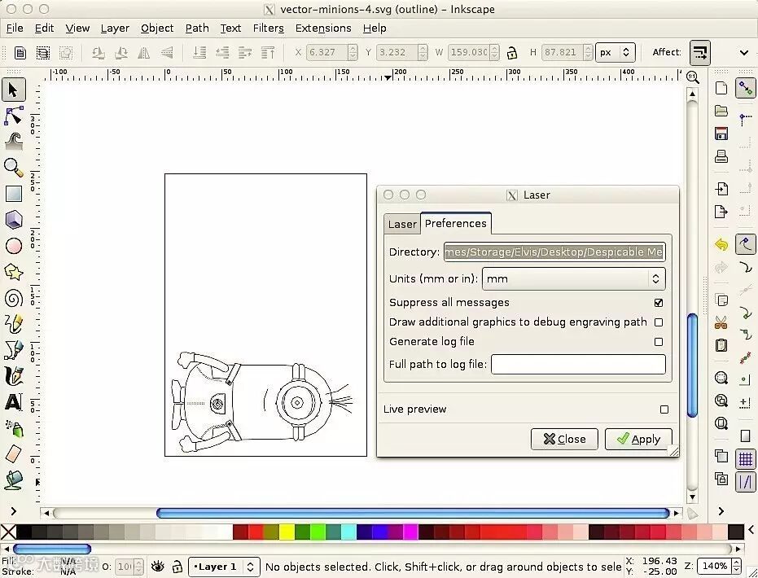Select the Calligraphy tool

click(x=14, y=376)
